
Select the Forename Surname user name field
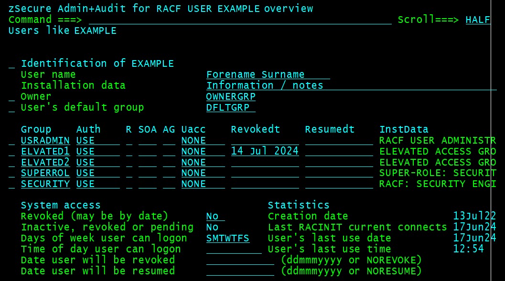point(268,74)
